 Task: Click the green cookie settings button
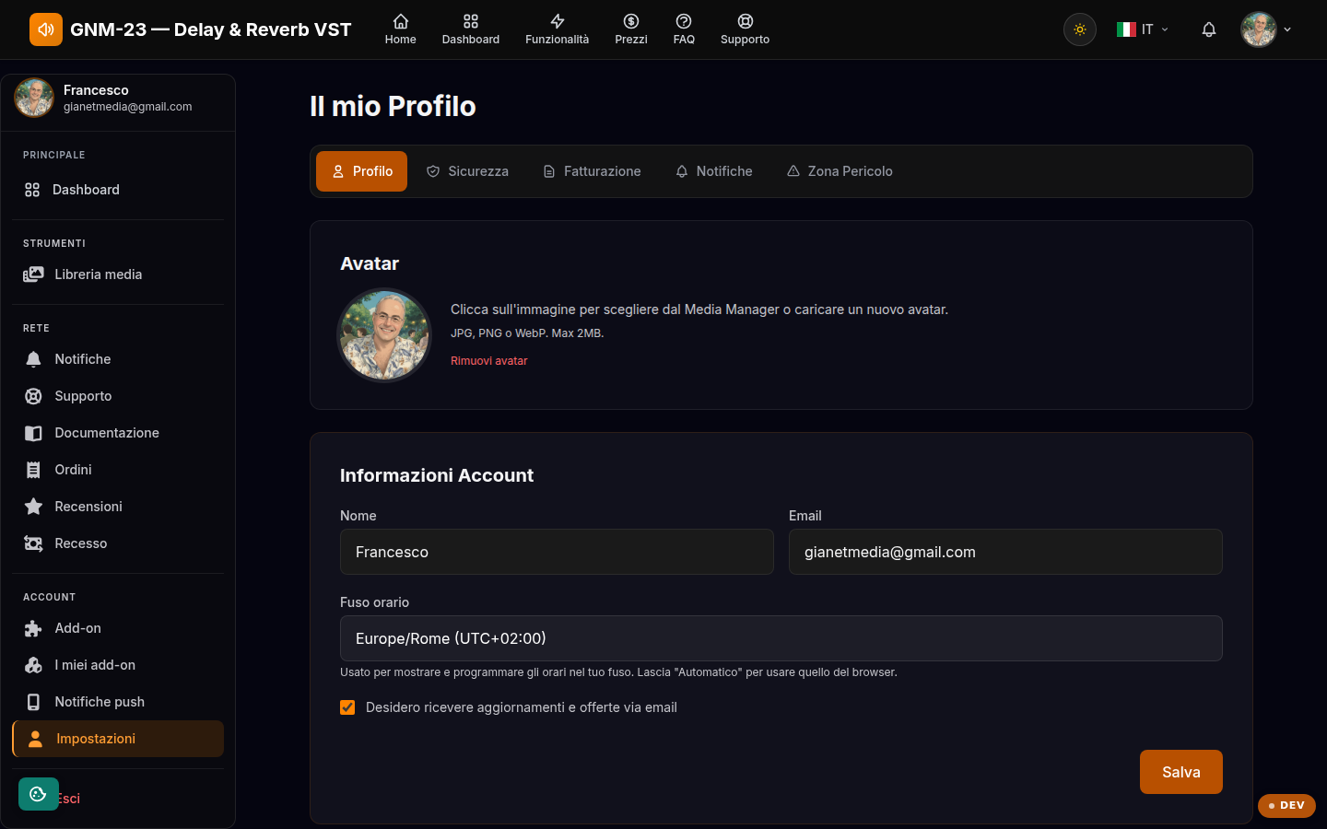[x=38, y=794]
